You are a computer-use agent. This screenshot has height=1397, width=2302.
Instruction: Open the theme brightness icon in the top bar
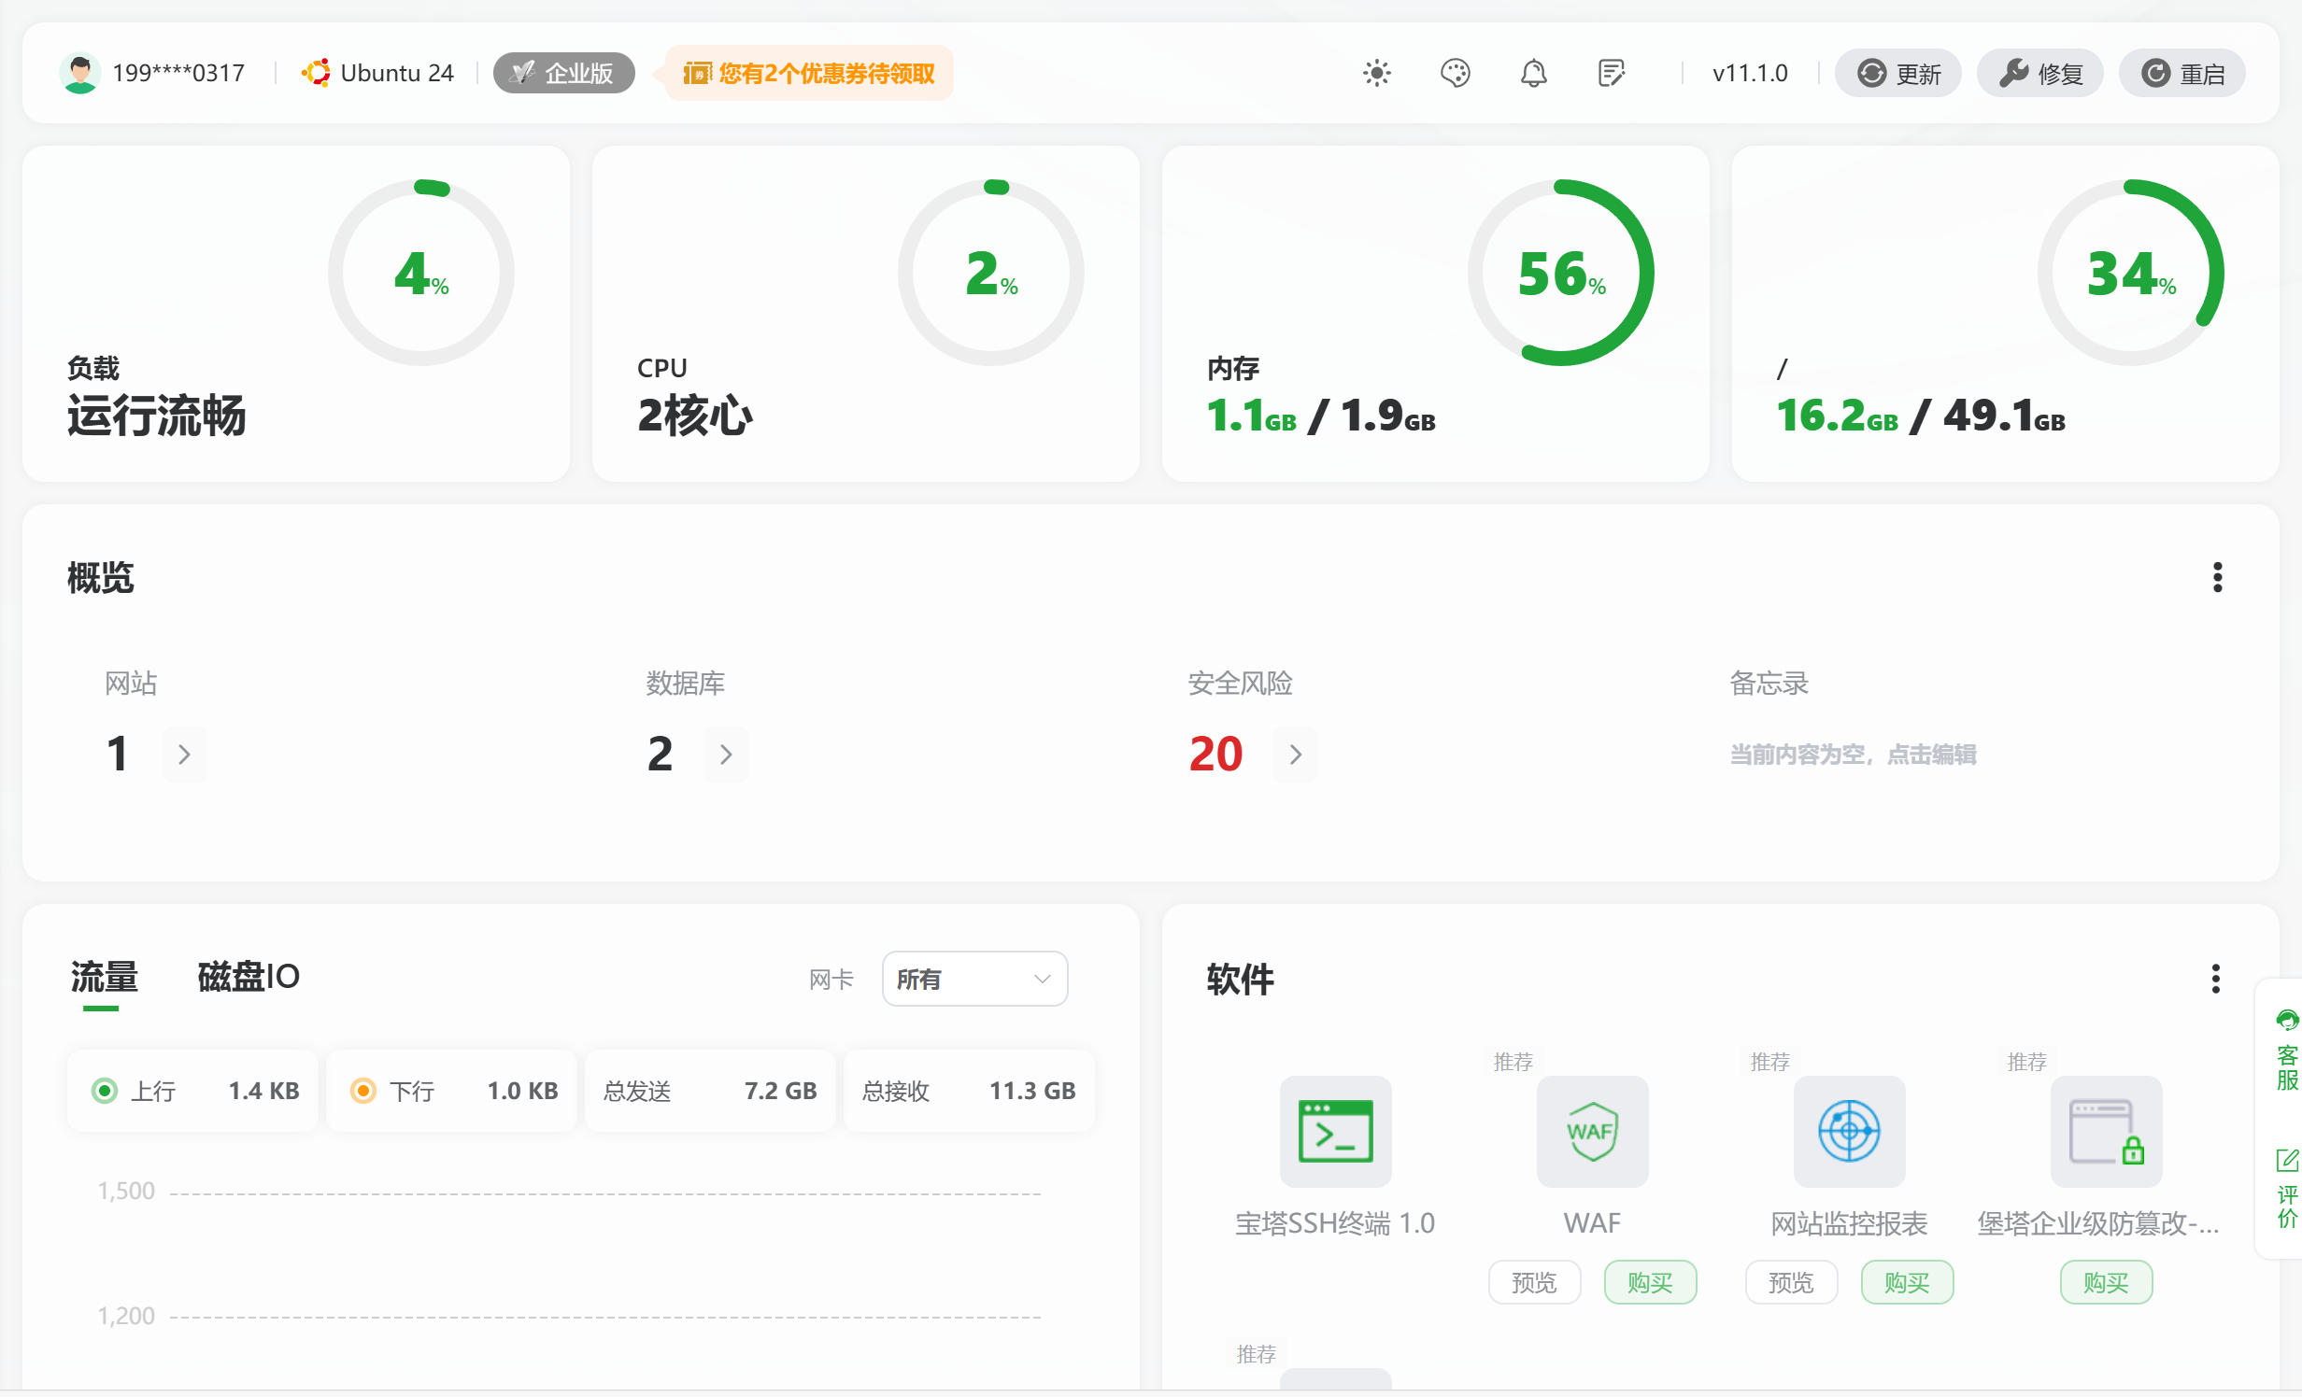click(1376, 72)
